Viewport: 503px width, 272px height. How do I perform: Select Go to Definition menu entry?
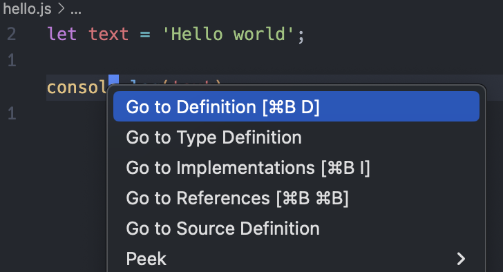[296, 106]
